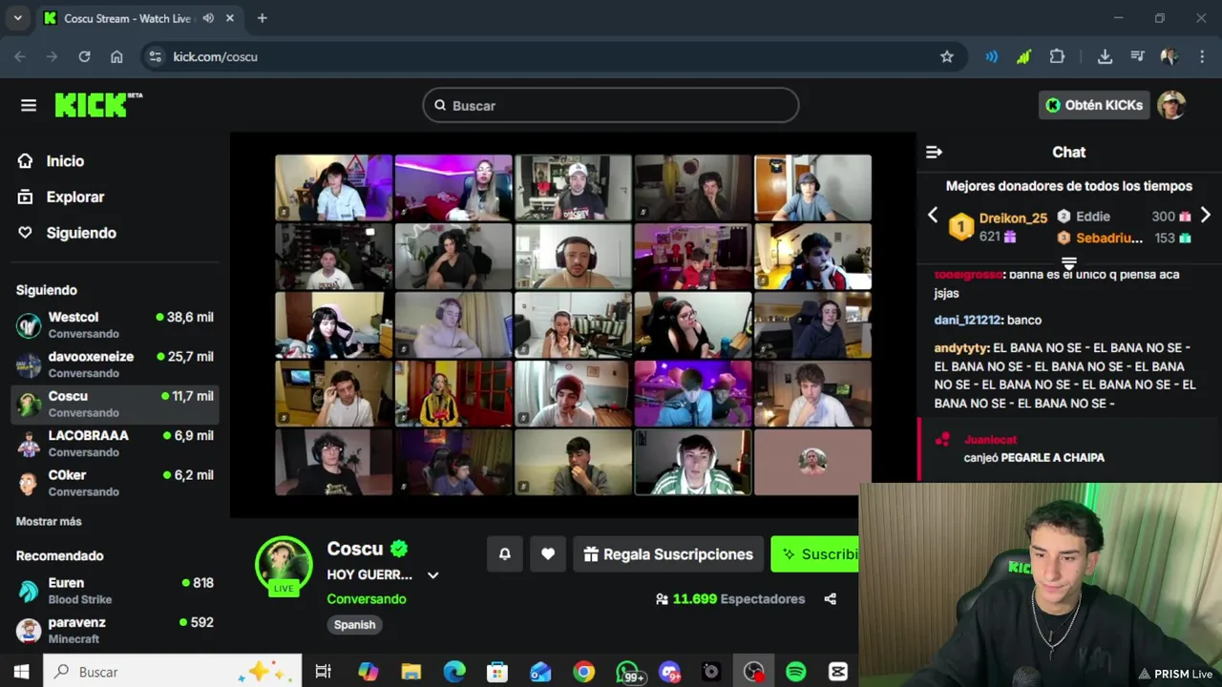The image size is (1222, 687).
Task: Open the blue sound waves extension
Action: [992, 56]
